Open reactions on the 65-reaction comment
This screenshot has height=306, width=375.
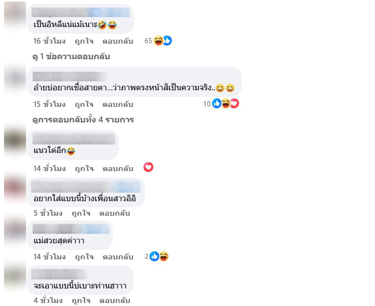coord(158,41)
